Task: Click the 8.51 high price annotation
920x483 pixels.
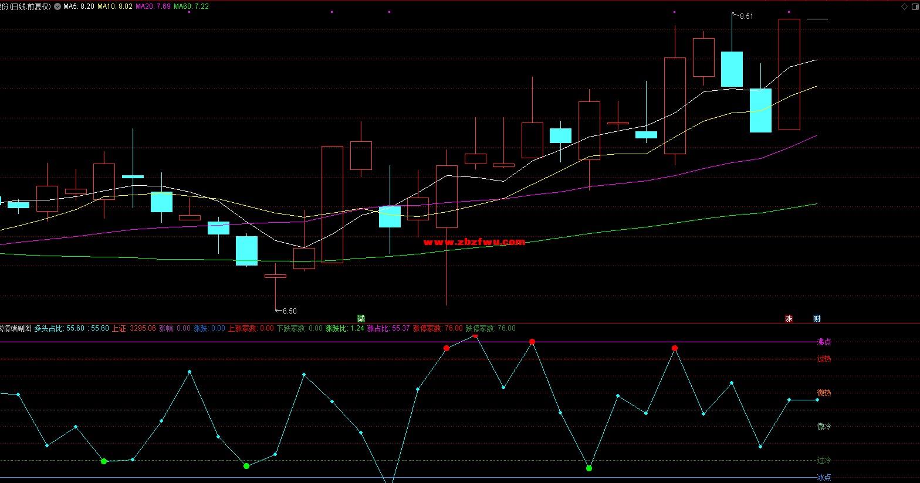Action: point(746,16)
